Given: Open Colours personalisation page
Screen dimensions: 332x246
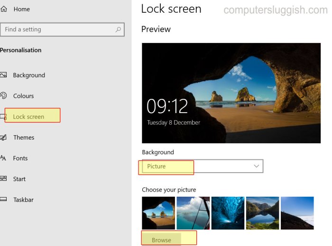Looking at the screenshot, I should tap(24, 96).
